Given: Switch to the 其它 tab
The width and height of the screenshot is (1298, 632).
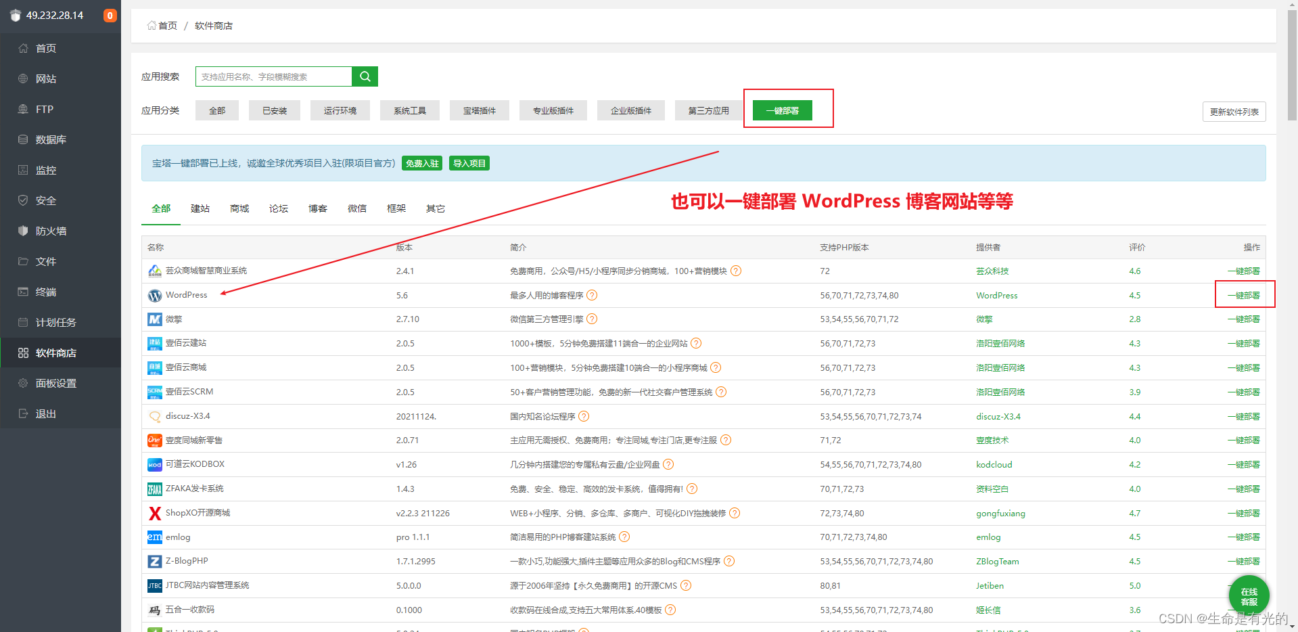Looking at the screenshot, I should (x=436, y=208).
